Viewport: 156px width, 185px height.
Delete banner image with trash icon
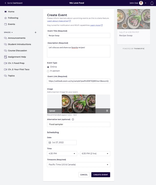107,111
